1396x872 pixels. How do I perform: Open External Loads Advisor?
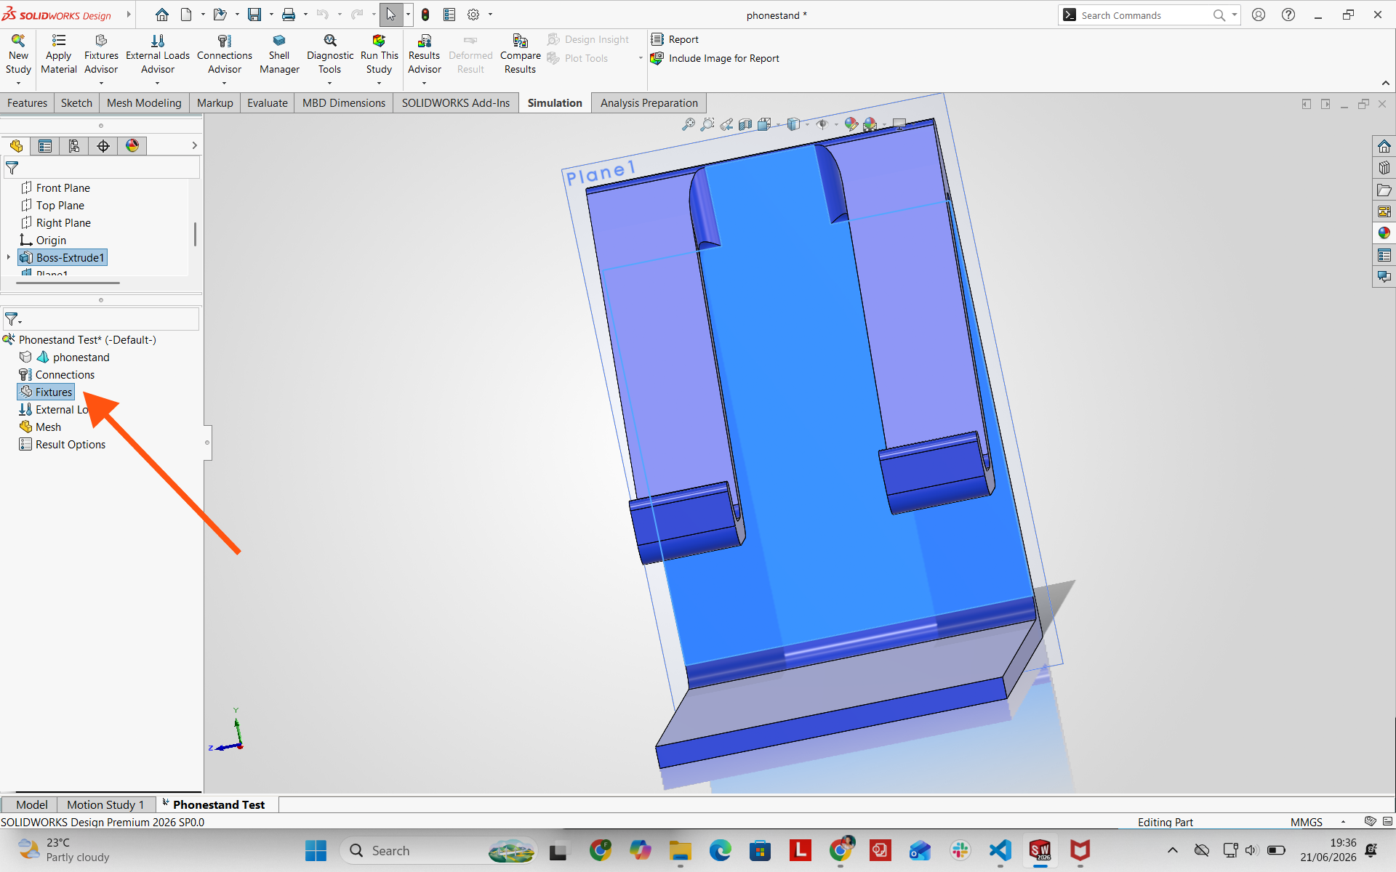coord(158,54)
